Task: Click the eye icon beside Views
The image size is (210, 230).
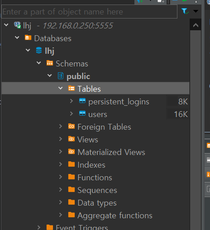Action: (x=72, y=139)
